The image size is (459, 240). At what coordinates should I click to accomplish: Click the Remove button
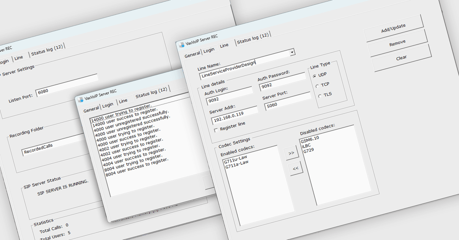tap(397, 43)
